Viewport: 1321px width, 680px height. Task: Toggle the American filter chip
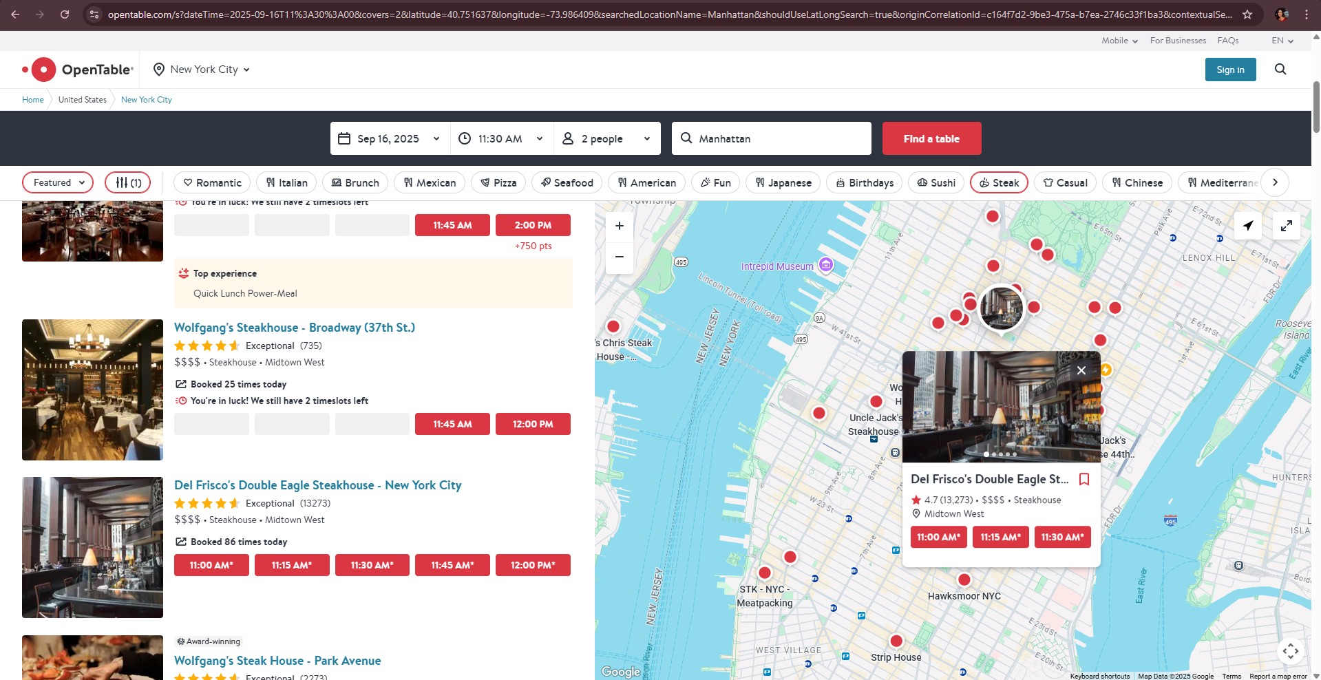646,182
